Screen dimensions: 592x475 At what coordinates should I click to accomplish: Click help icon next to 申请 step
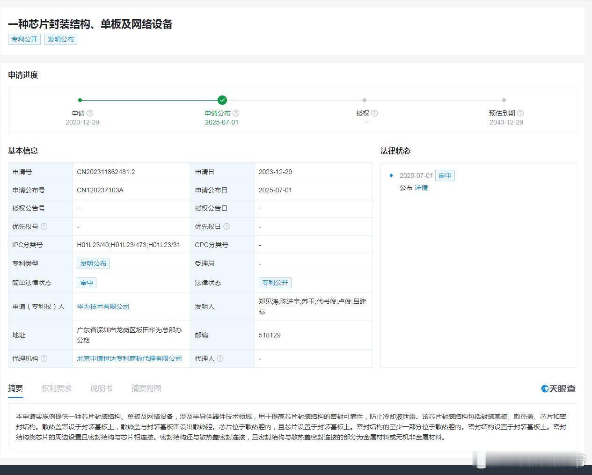(x=90, y=113)
